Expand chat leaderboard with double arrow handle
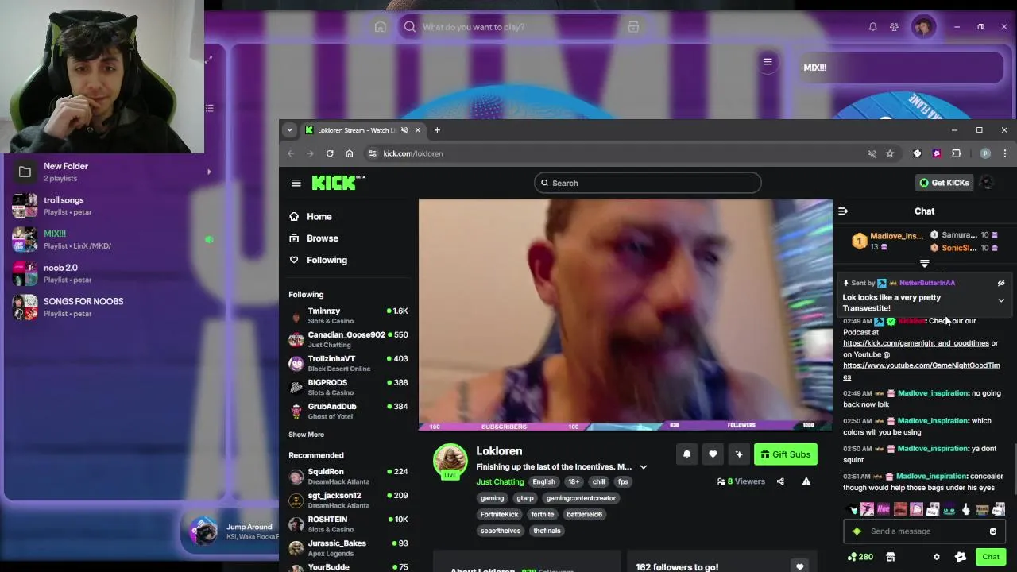1017x572 pixels. (925, 263)
